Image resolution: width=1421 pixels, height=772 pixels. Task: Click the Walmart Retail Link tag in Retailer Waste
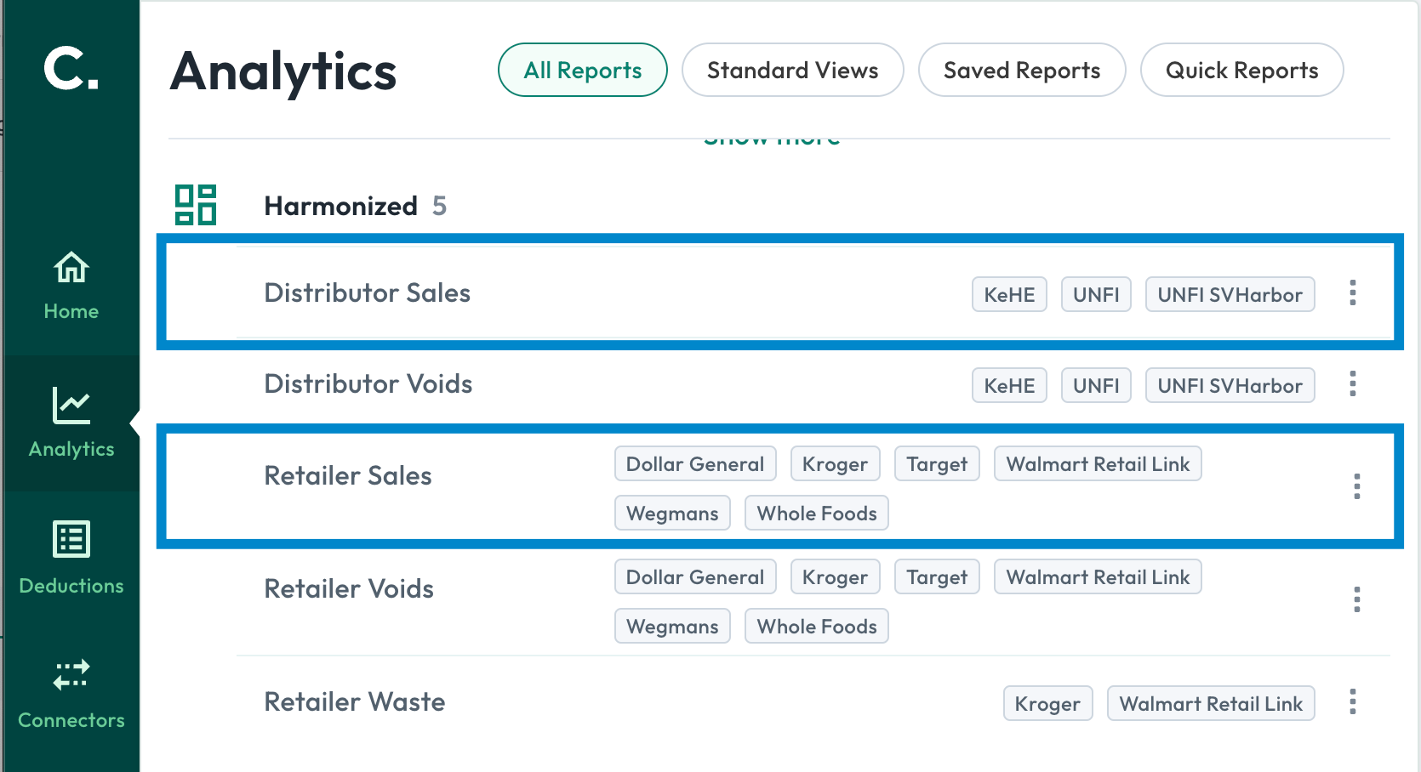click(x=1211, y=703)
